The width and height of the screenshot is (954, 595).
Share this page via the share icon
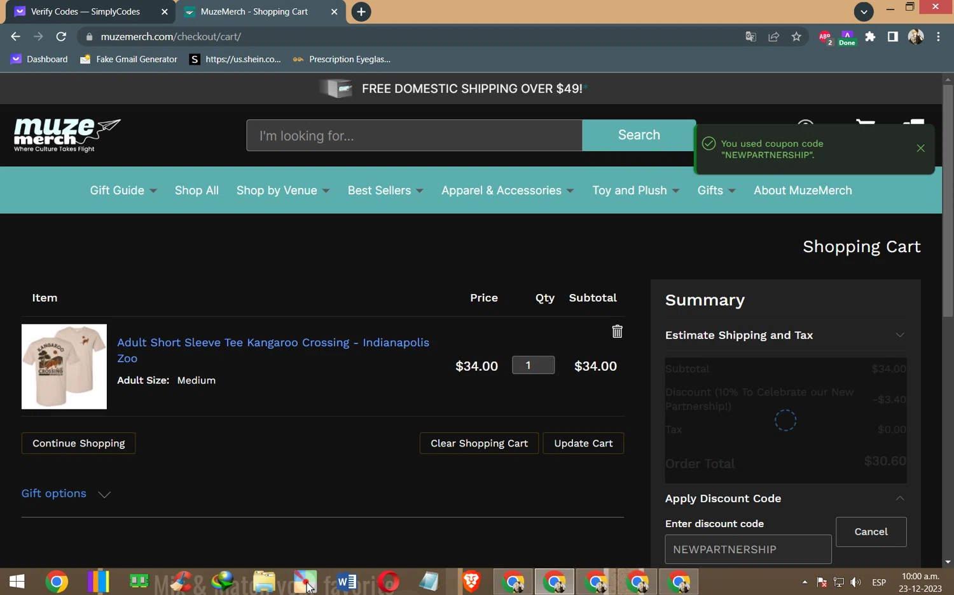(x=773, y=37)
